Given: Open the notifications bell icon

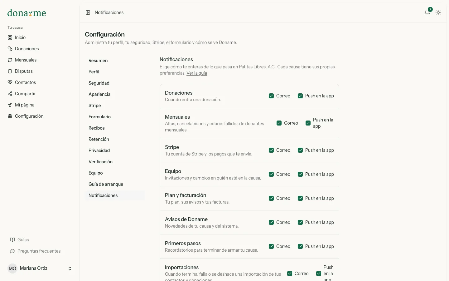Looking at the screenshot, I should pos(427,12).
